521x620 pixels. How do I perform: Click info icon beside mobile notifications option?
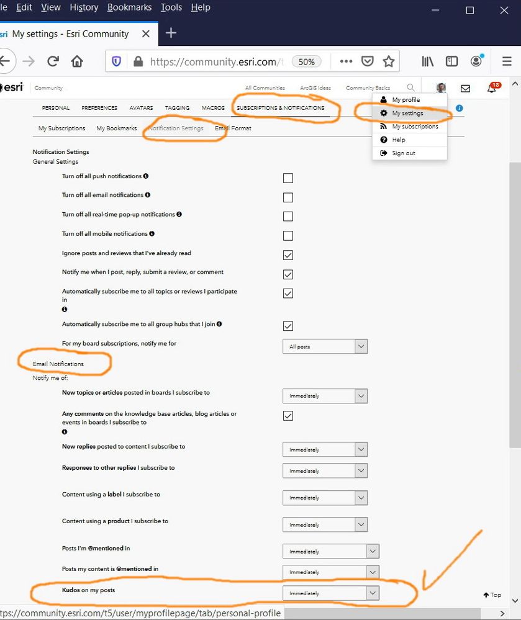point(152,234)
